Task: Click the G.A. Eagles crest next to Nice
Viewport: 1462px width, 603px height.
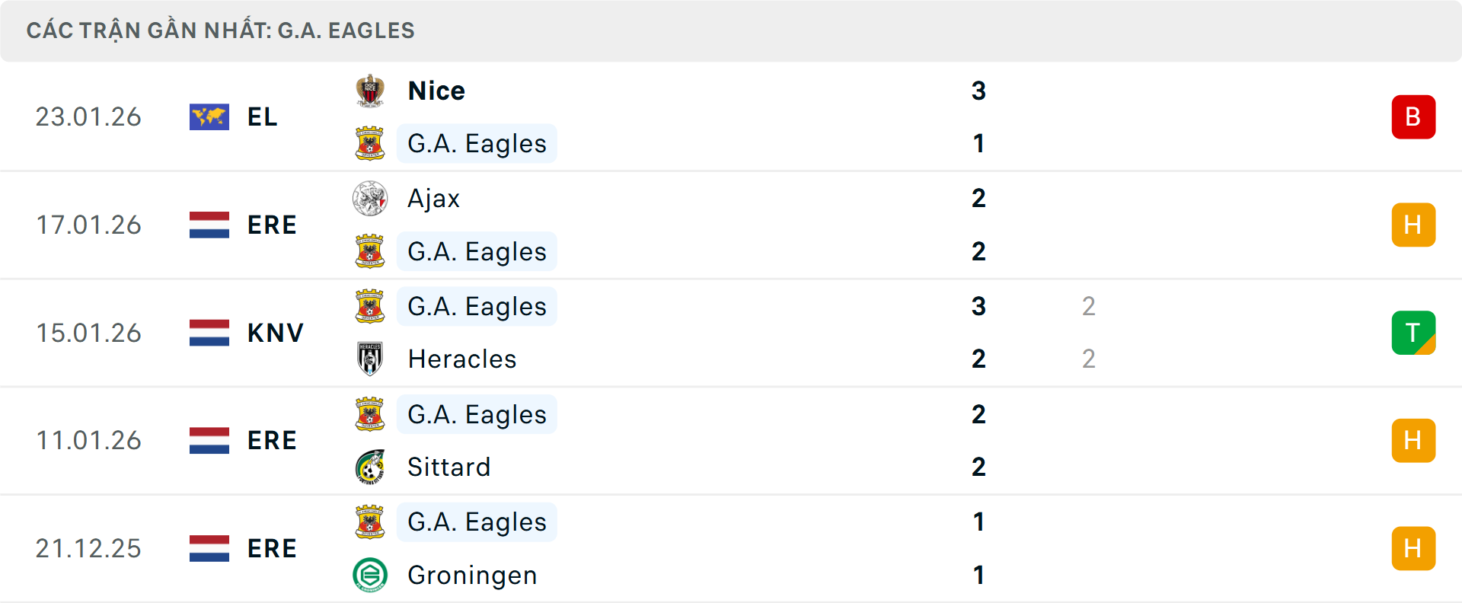Action: tap(371, 143)
